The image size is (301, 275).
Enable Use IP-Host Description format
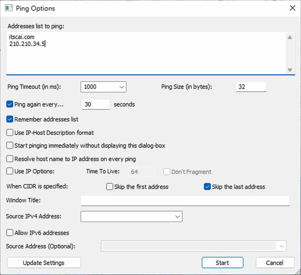(x=10, y=133)
